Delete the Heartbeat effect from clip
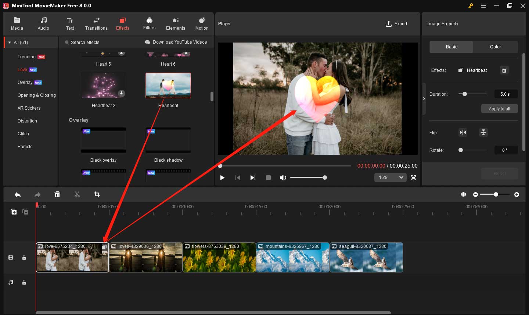The width and height of the screenshot is (529, 315). [504, 70]
